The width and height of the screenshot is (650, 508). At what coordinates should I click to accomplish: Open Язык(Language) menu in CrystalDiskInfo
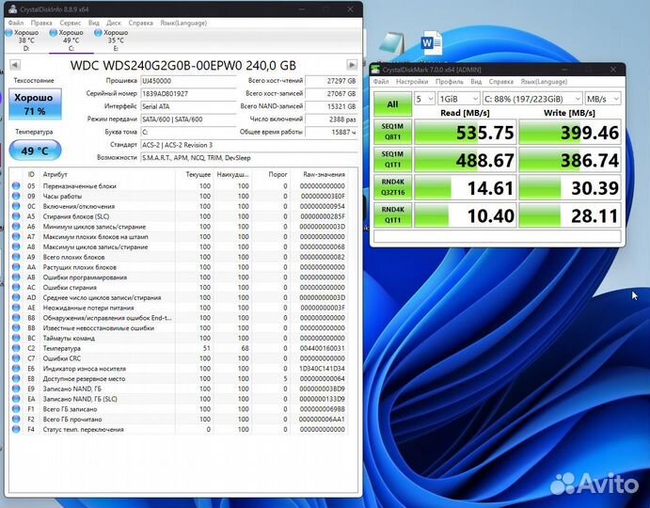183,23
